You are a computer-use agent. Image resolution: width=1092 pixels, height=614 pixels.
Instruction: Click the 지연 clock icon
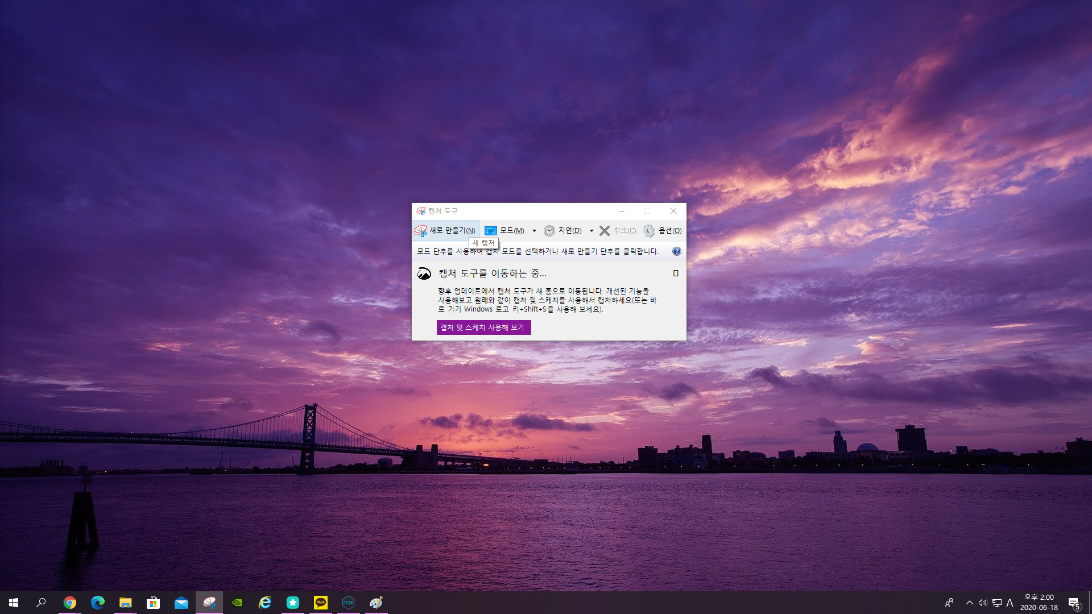[549, 230]
